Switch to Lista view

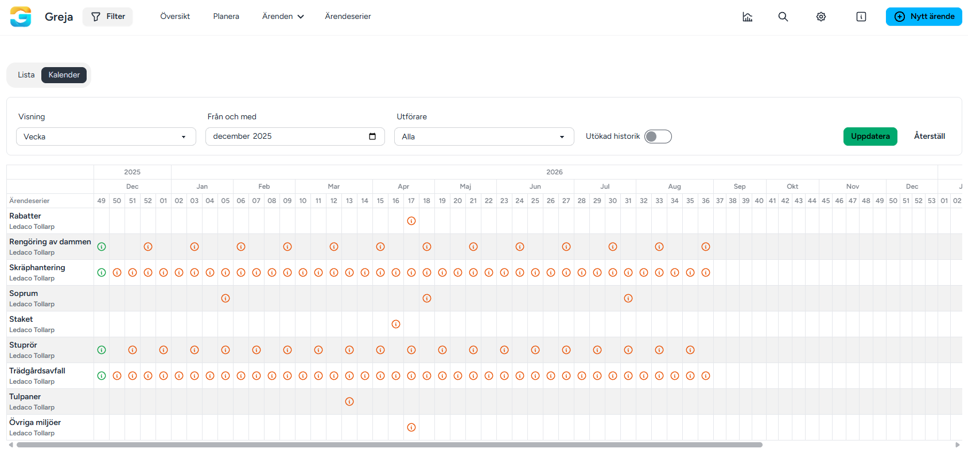click(26, 75)
